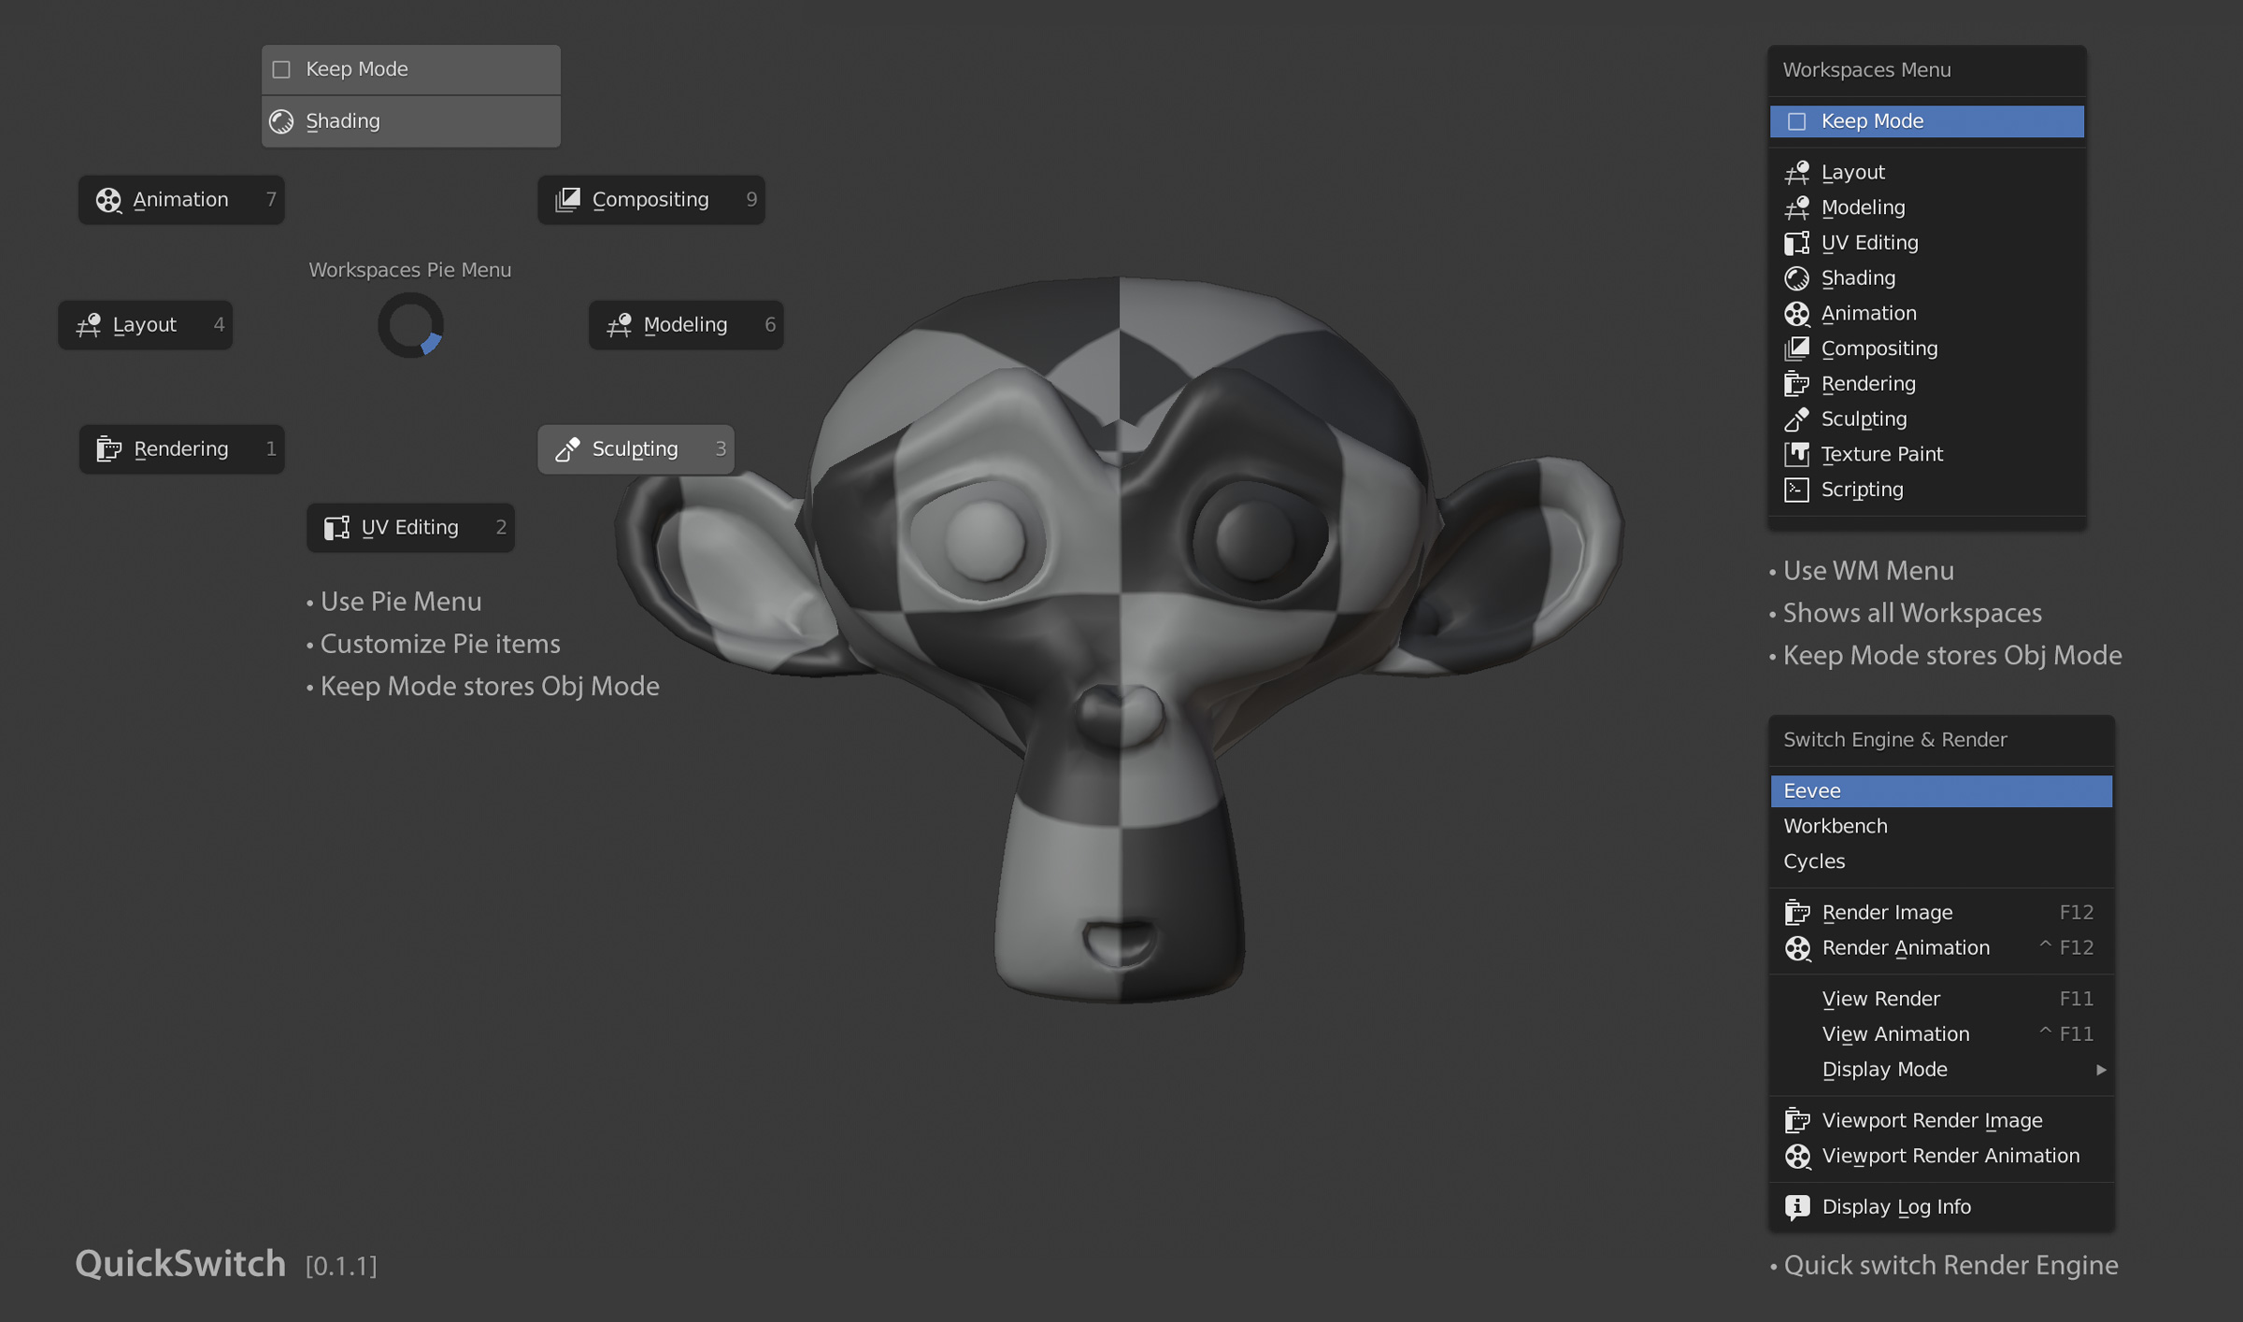The width and height of the screenshot is (2243, 1322).
Task: Choose Workbench render engine
Action: point(1835,826)
